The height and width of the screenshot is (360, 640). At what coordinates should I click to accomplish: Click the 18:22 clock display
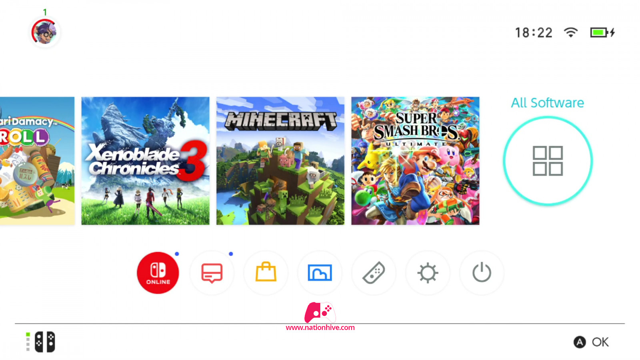(534, 32)
